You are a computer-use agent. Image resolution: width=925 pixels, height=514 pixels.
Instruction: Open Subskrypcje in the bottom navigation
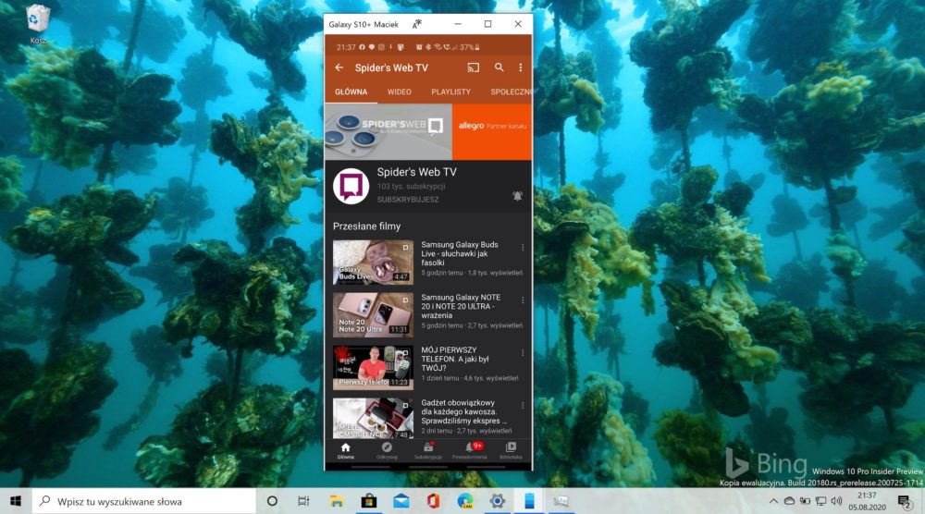point(428,451)
